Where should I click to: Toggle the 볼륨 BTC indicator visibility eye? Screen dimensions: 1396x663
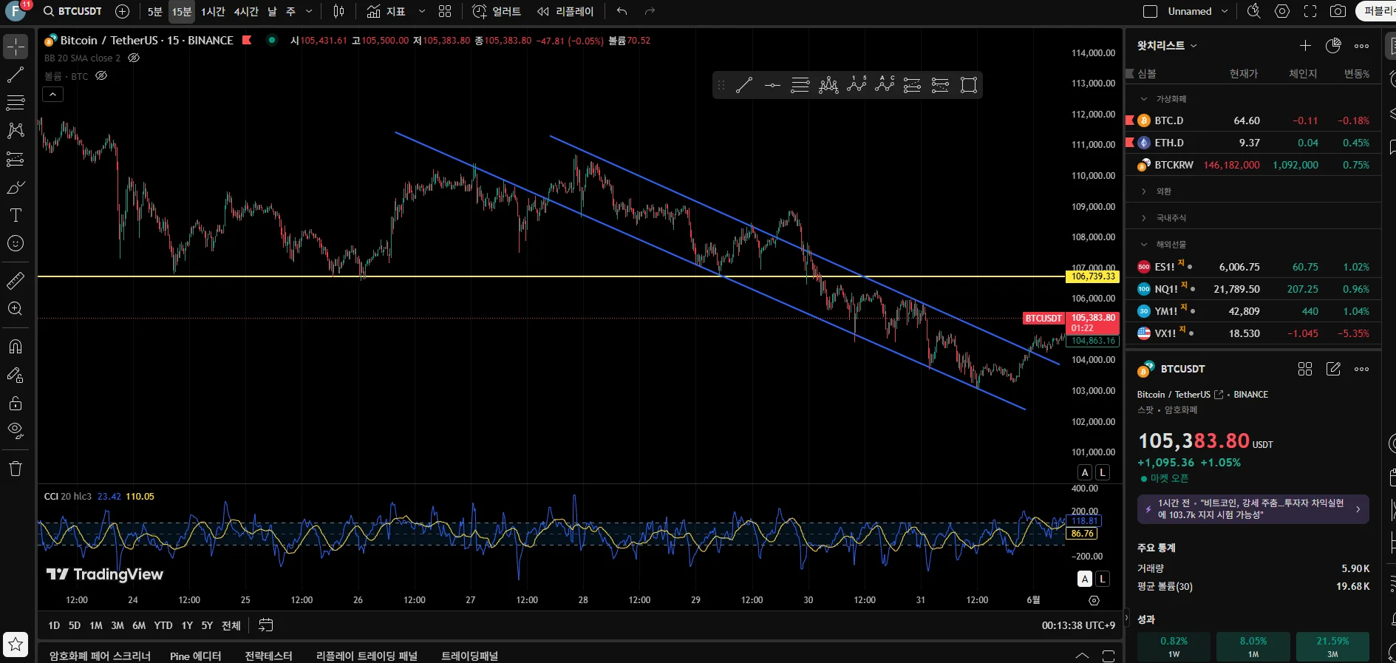click(x=101, y=76)
